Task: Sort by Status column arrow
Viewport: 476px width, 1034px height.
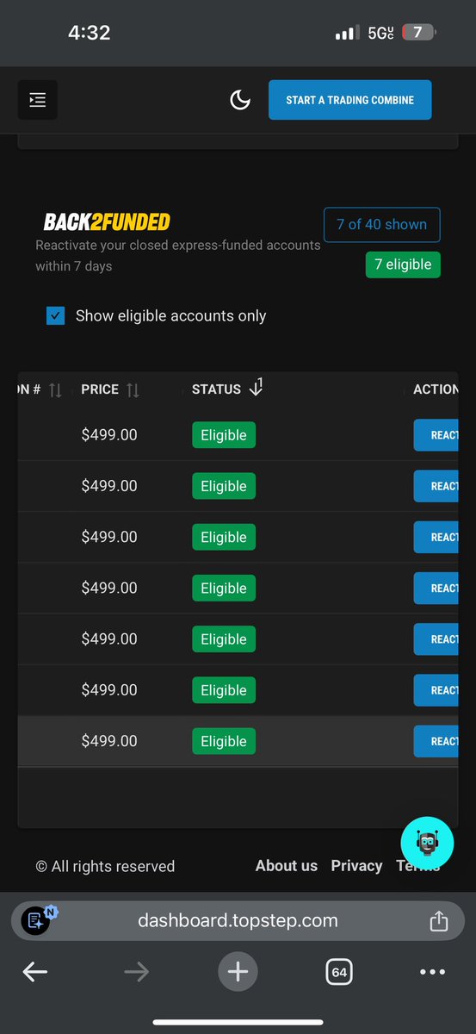Action: coord(255,388)
